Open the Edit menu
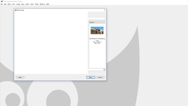Screen dimensions: 188x106 [5, 4]
